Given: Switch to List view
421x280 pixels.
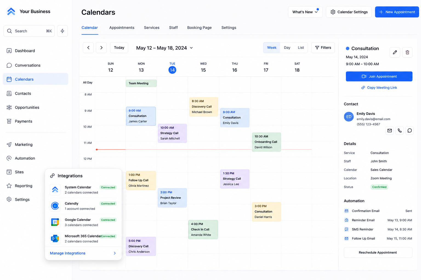Looking at the screenshot, I should point(301,48).
